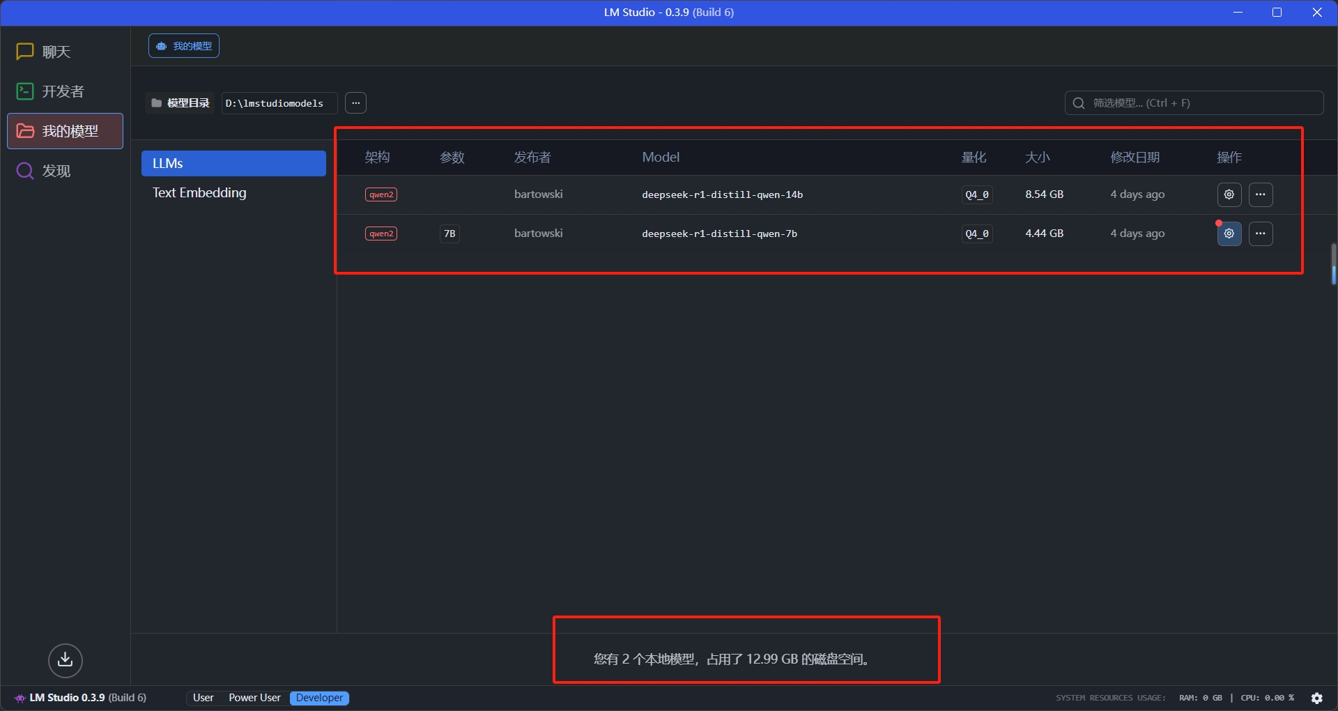
Task: Close the LM Studio window
Action: tap(1317, 13)
